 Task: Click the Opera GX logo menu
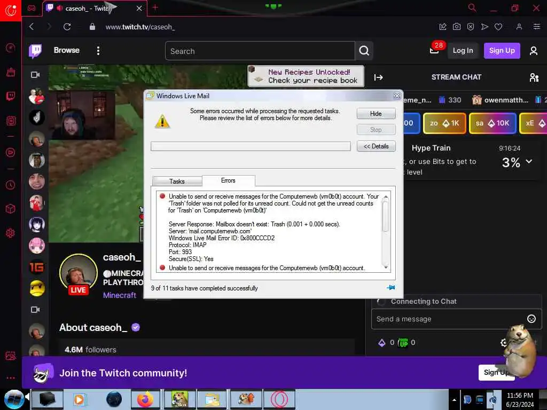[x=11, y=11]
